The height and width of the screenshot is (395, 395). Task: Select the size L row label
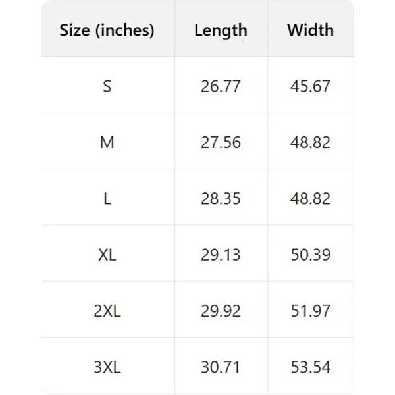(107, 198)
